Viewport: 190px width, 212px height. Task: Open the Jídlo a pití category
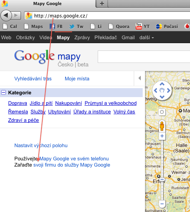coord(41,103)
